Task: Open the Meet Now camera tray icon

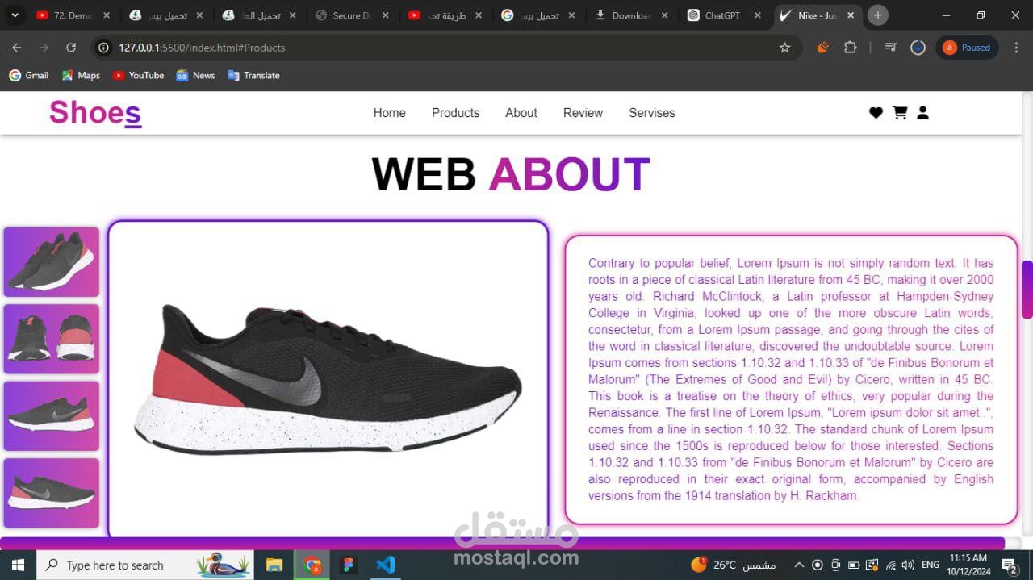Action: click(836, 565)
